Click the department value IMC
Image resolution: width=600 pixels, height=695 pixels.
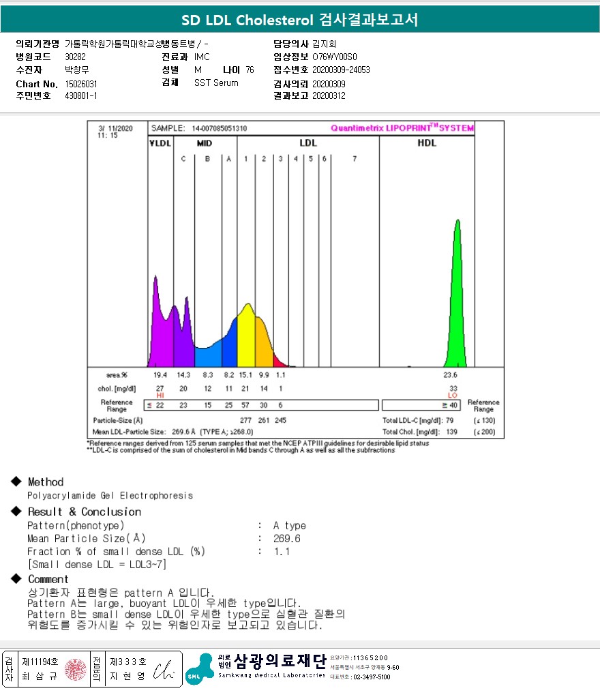202,57
